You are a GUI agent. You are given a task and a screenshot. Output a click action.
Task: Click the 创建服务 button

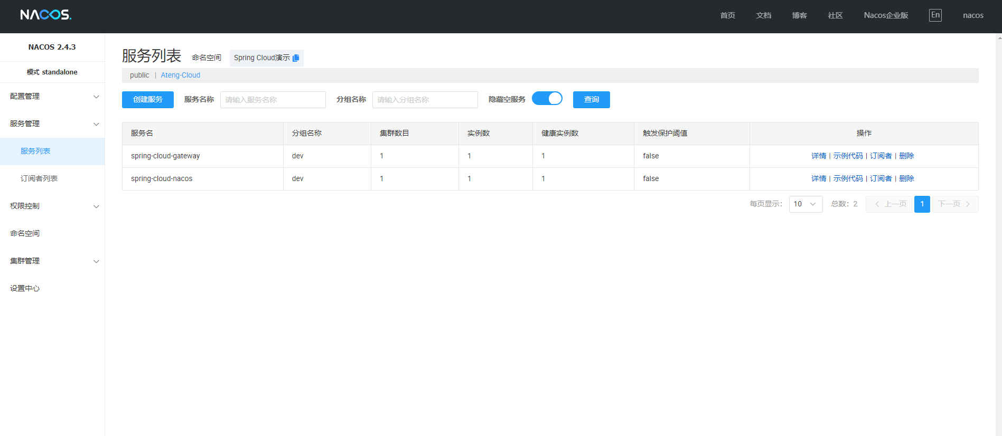click(147, 100)
